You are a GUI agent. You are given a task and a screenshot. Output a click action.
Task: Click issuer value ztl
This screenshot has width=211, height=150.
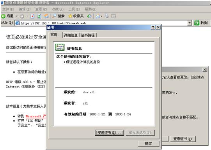click(x=85, y=103)
